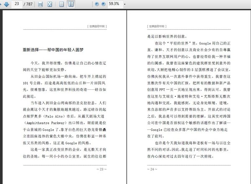
Task: Switch to single page view
Action: [61, 4]
